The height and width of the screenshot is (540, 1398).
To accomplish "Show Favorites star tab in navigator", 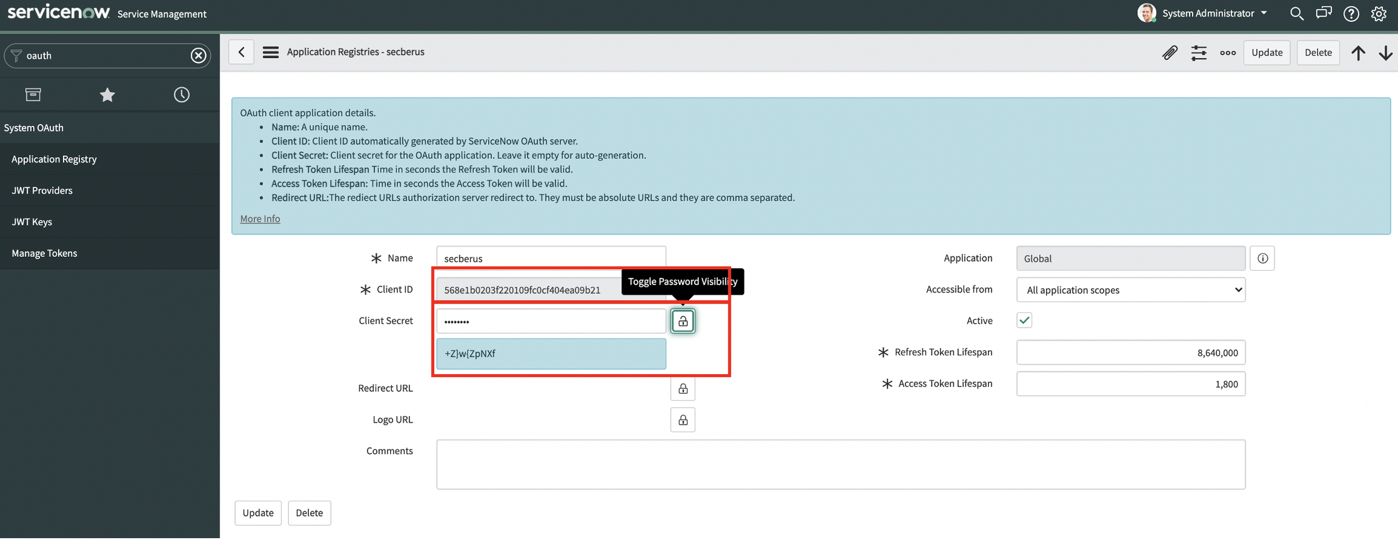I will [x=107, y=94].
